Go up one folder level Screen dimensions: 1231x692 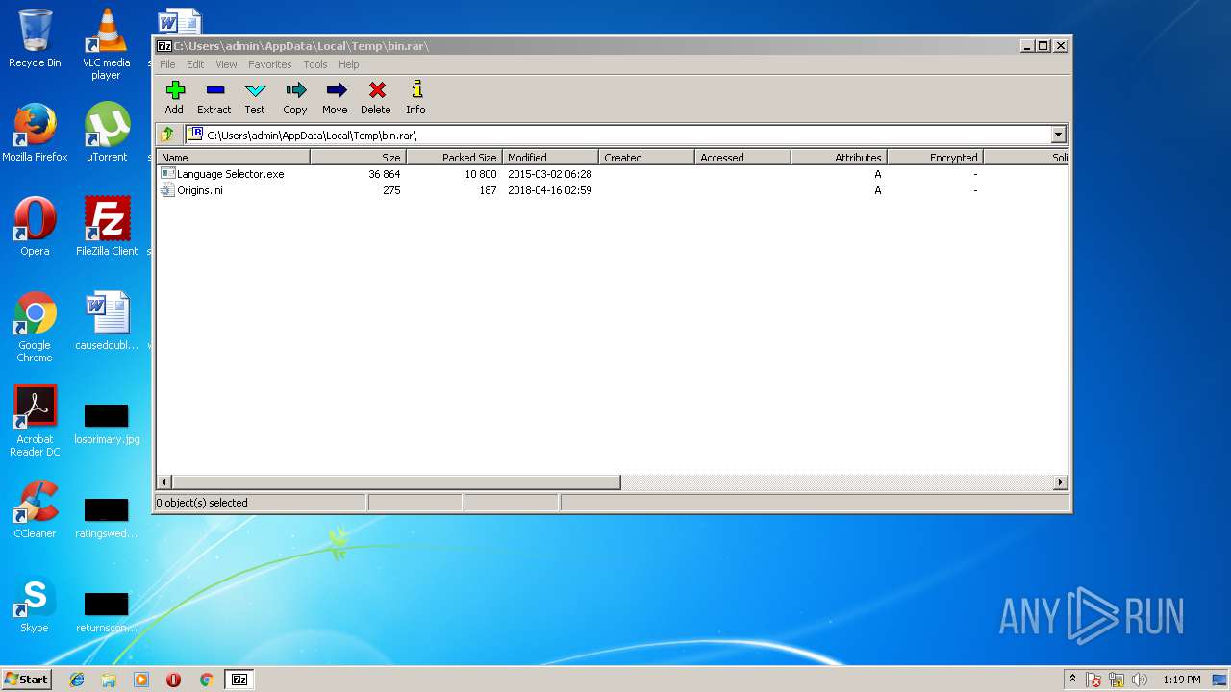(x=168, y=135)
